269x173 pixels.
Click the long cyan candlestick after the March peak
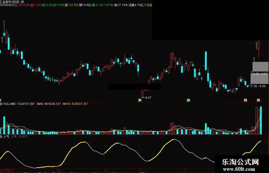coord(206,61)
